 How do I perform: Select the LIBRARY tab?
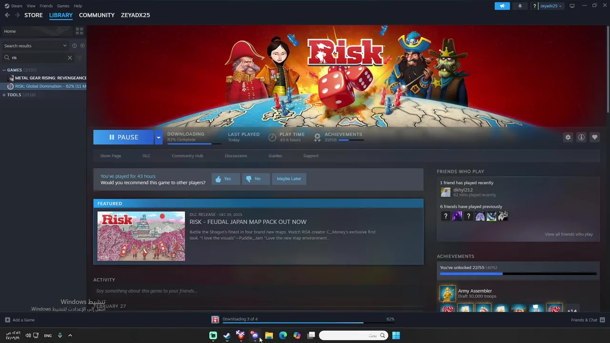61,15
